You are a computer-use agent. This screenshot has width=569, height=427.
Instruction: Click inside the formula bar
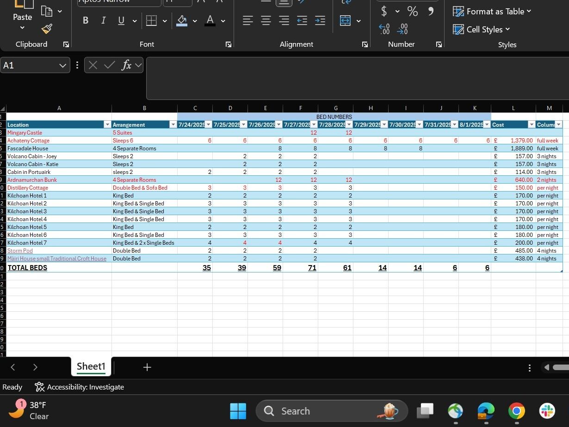pos(358,78)
